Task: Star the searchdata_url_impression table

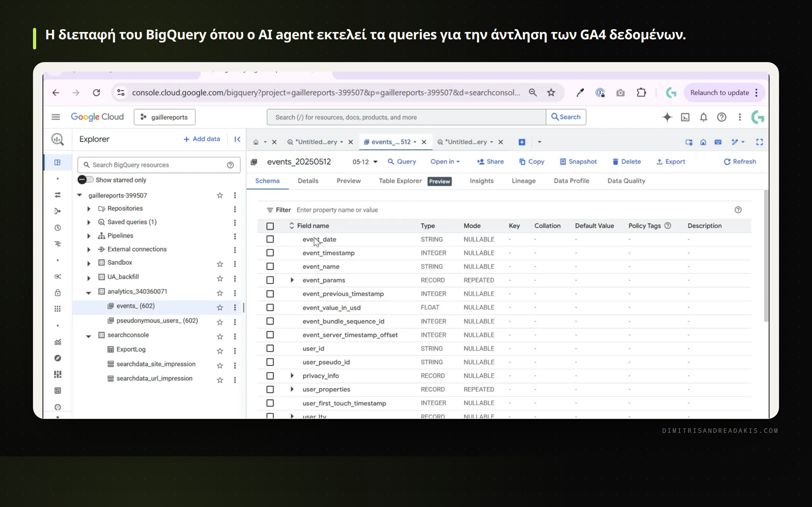Action: click(x=220, y=380)
